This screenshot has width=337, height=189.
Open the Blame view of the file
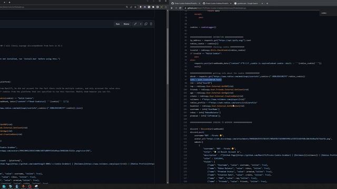click(126, 24)
